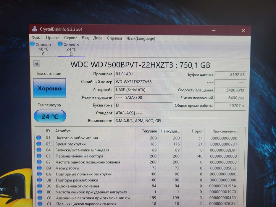Click status dot for attribute 04 row
The image size is (276, 207).
(39, 150)
